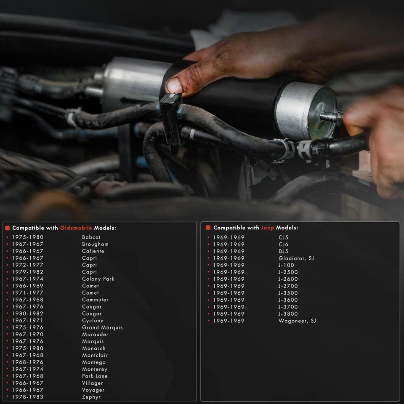Click the 'Marauder' model name

tap(95, 335)
